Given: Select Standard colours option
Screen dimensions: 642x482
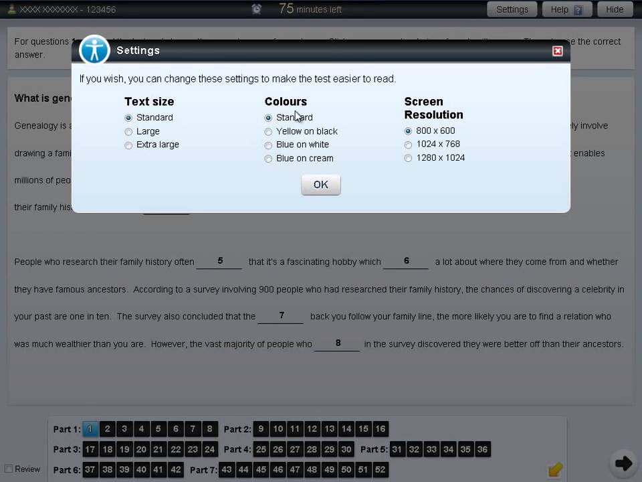Looking at the screenshot, I should [268, 118].
